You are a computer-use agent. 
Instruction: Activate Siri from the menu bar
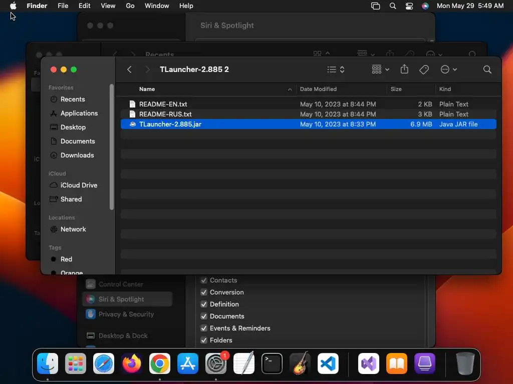click(425, 6)
